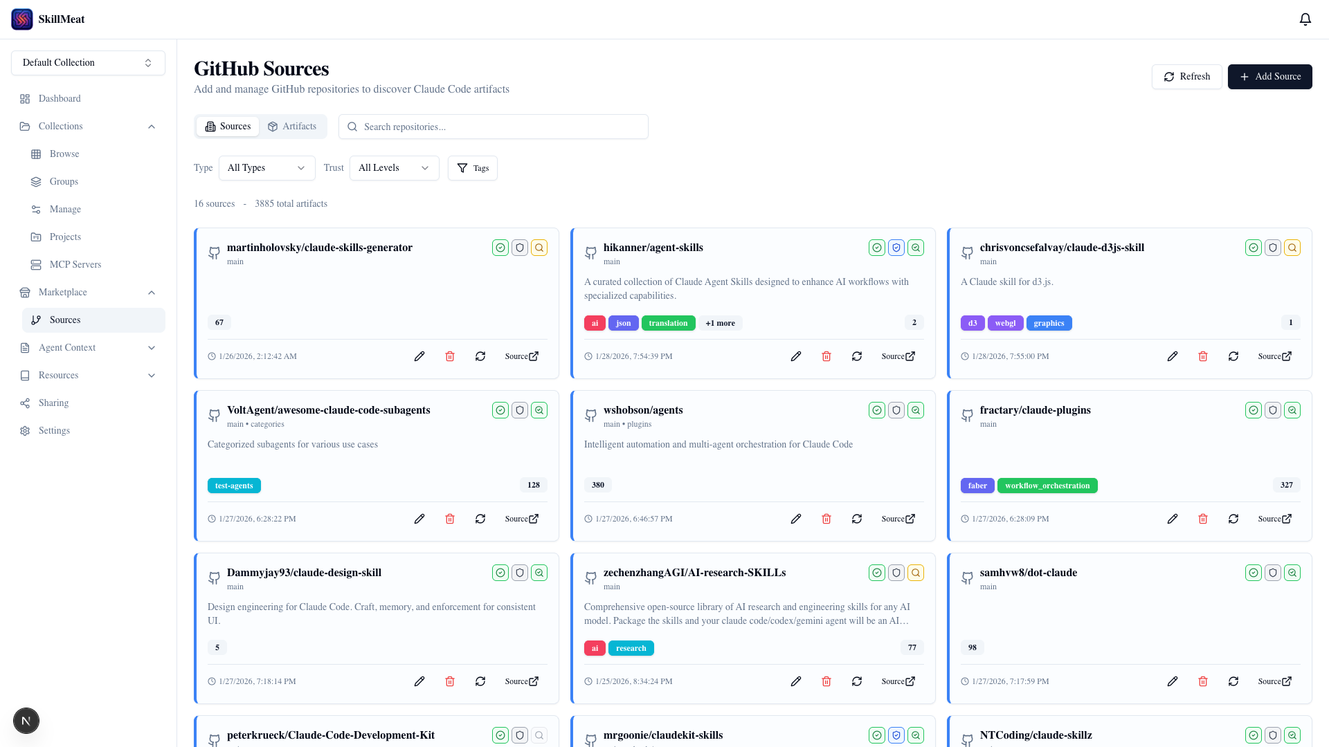Image resolution: width=1329 pixels, height=747 pixels.
Task: Click the translation tag
Action: 668,323
